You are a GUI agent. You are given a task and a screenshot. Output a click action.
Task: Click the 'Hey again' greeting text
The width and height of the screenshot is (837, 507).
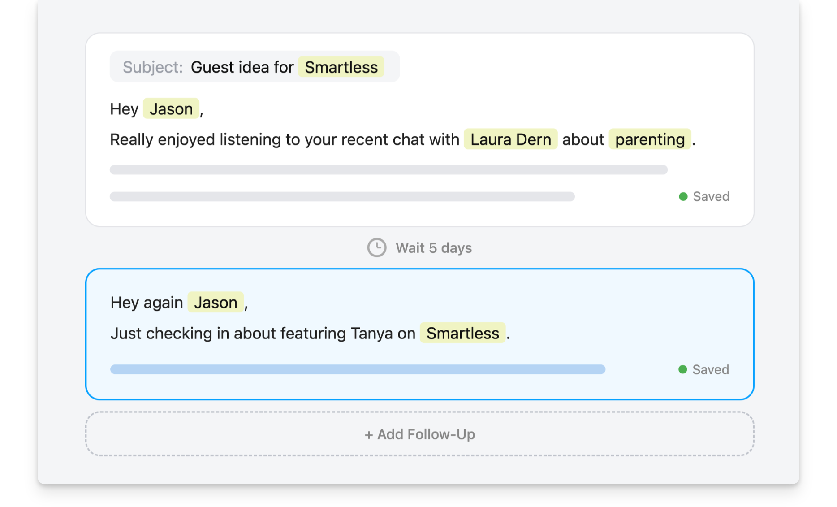147,303
